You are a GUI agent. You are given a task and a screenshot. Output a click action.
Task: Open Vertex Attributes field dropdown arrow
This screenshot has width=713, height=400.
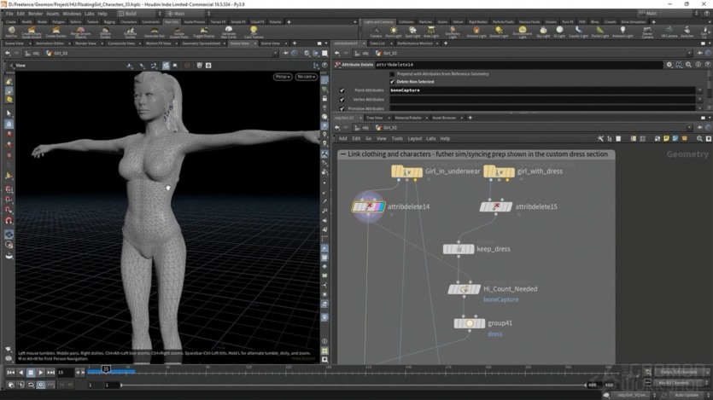pyautogui.click(x=700, y=100)
